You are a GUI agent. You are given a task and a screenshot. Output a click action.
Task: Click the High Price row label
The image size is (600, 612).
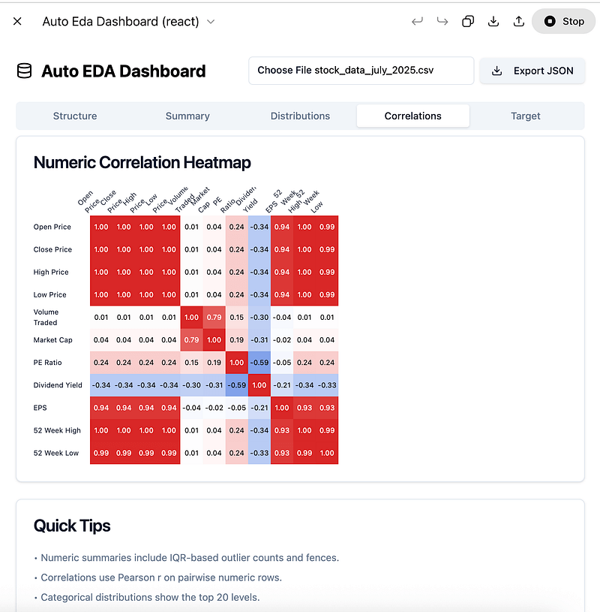pos(51,272)
